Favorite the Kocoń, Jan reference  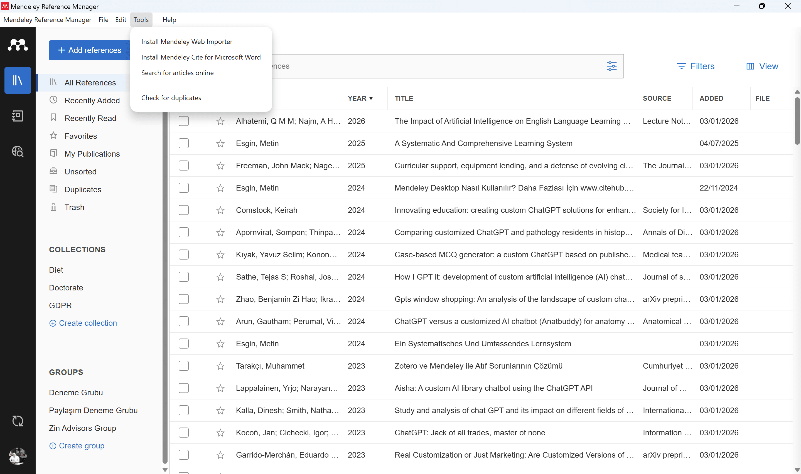pyautogui.click(x=220, y=433)
